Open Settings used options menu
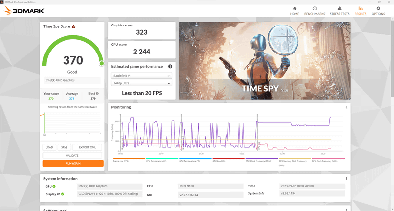 coord(347,210)
